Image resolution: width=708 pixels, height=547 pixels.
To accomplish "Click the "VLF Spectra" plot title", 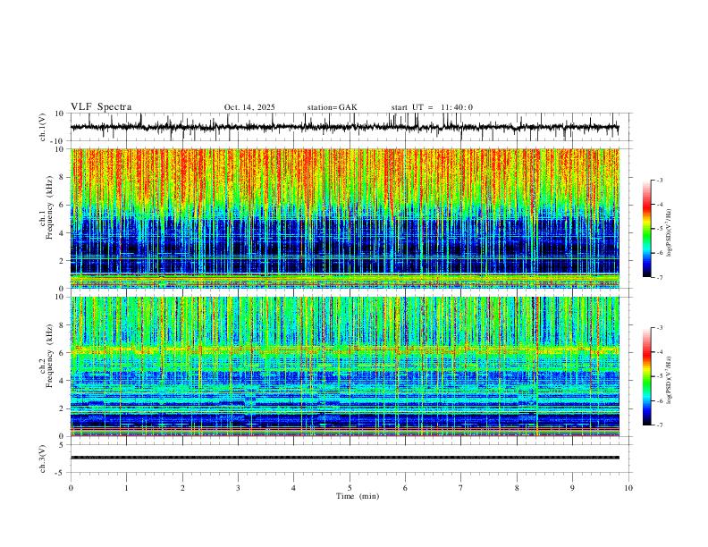I will (101, 107).
